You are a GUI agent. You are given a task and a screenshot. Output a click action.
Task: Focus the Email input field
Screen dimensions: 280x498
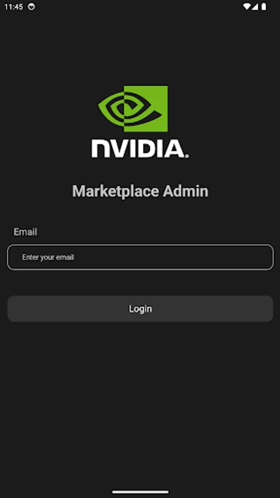pyautogui.click(x=140, y=257)
